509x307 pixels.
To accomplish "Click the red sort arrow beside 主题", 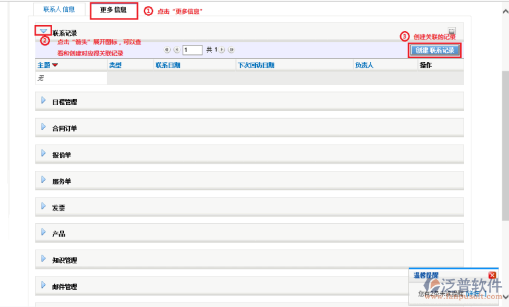I will [x=55, y=65].
